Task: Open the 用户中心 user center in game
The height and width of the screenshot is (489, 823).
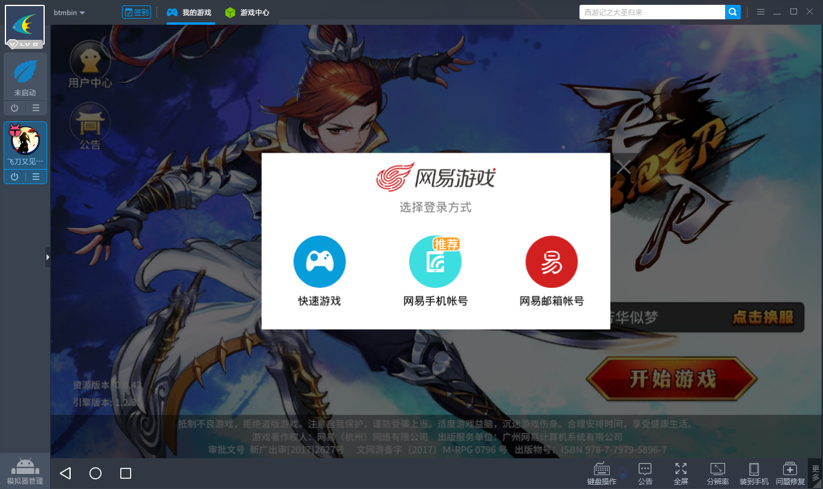Action: click(90, 65)
